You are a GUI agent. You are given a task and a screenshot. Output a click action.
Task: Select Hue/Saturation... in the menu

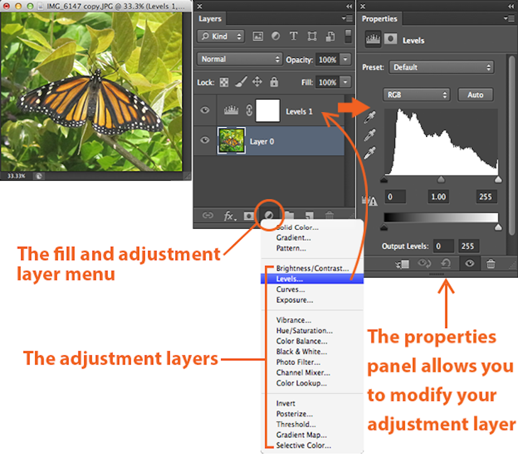(304, 331)
